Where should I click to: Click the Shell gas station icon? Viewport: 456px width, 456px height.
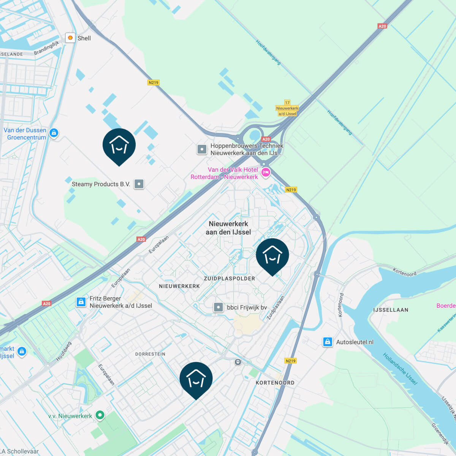coord(70,38)
